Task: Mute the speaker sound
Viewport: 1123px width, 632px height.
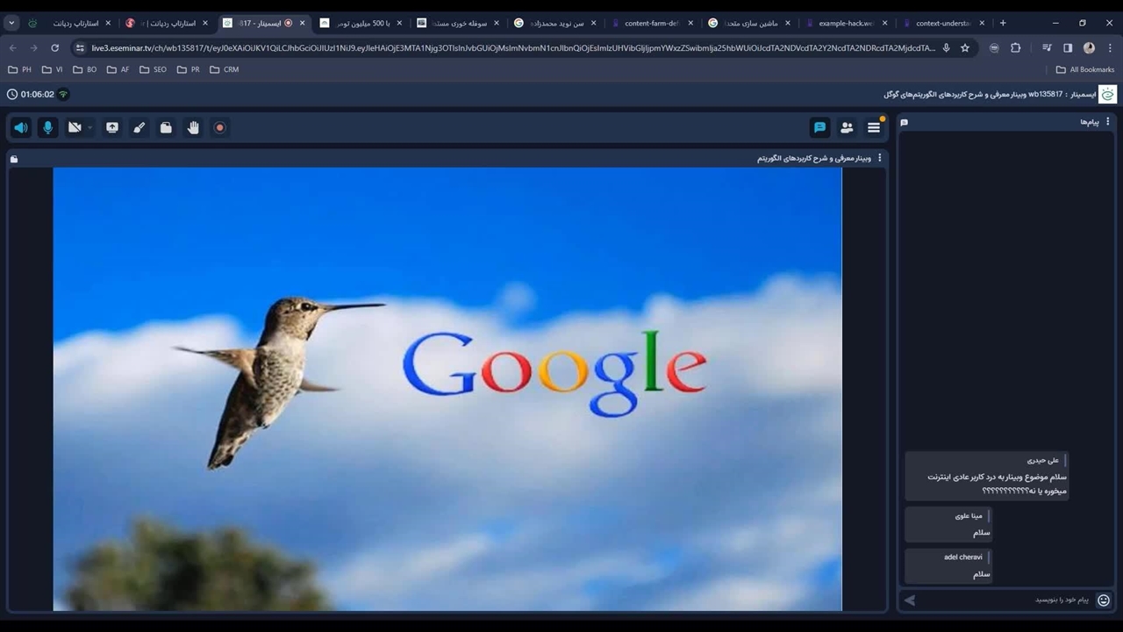Action: point(21,128)
